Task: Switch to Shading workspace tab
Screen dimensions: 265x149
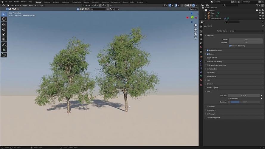Action: click(x=86, y=2)
